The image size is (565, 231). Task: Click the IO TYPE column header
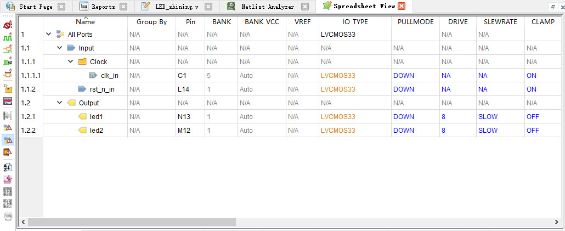pyautogui.click(x=355, y=21)
